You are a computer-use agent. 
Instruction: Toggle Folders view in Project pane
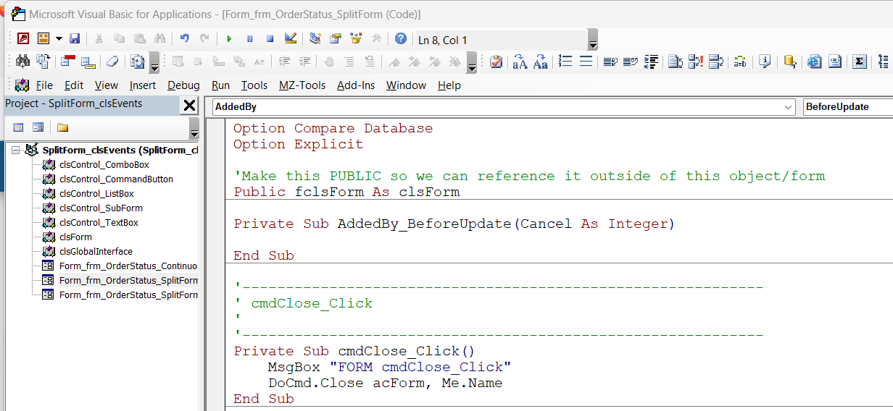[x=62, y=127]
